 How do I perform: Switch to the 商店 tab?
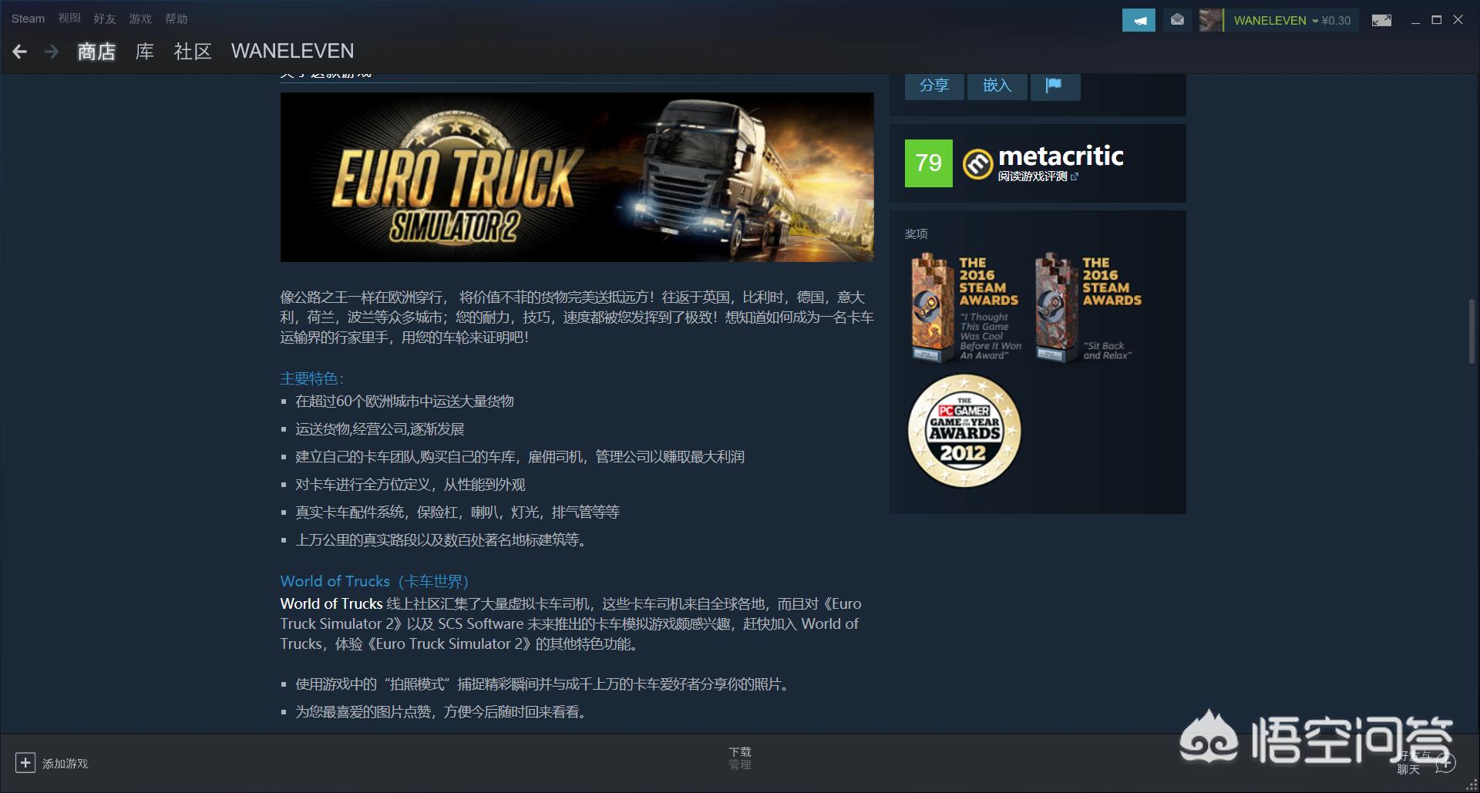point(96,52)
